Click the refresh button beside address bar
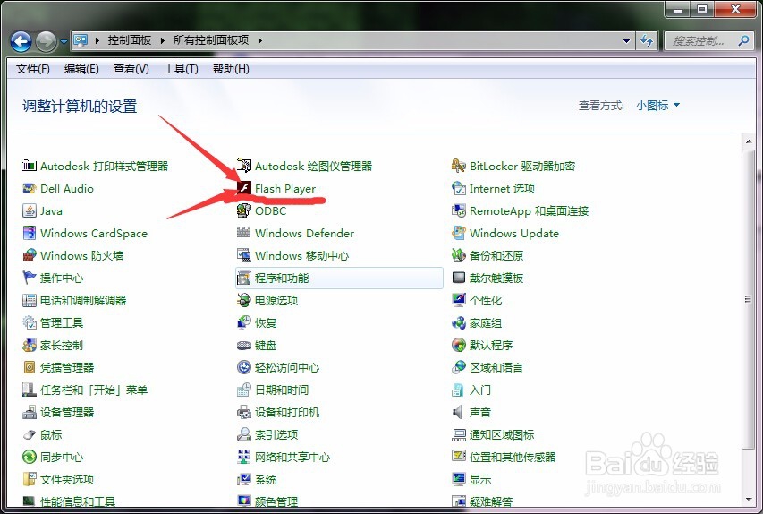 [646, 41]
